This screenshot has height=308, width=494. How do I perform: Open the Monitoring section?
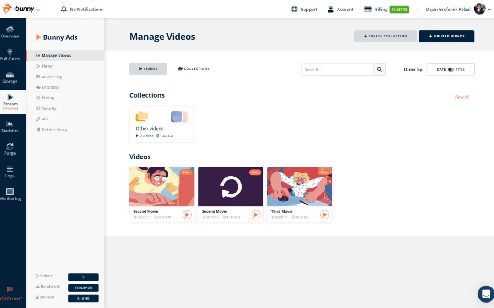click(x=10, y=194)
